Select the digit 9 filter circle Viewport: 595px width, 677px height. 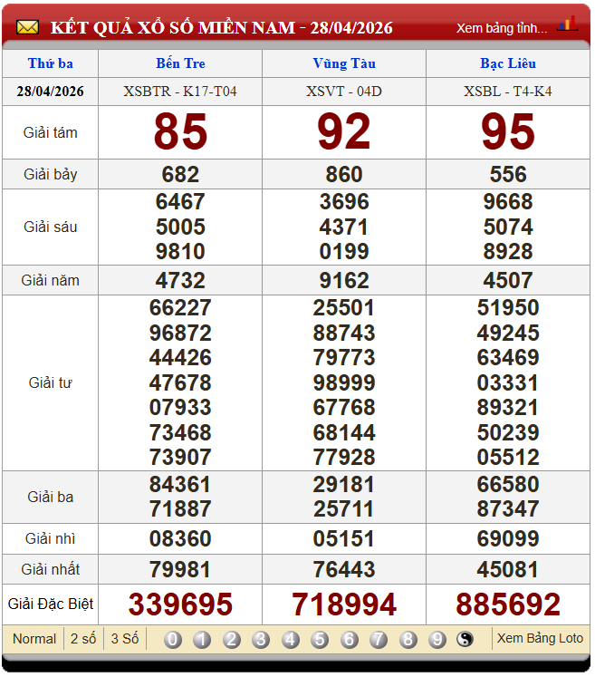437,640
